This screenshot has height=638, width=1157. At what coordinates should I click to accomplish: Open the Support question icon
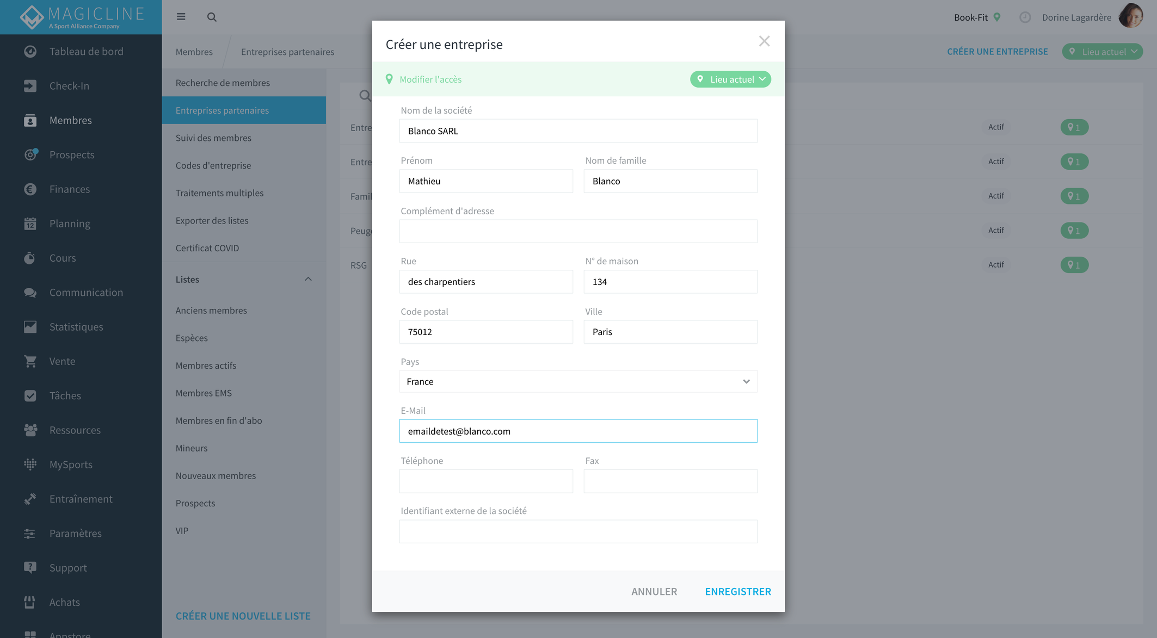30,568
